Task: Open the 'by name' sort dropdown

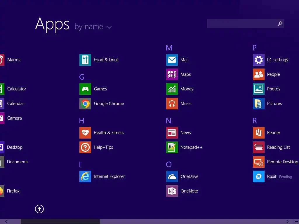Action: click(x=93, y=27)
